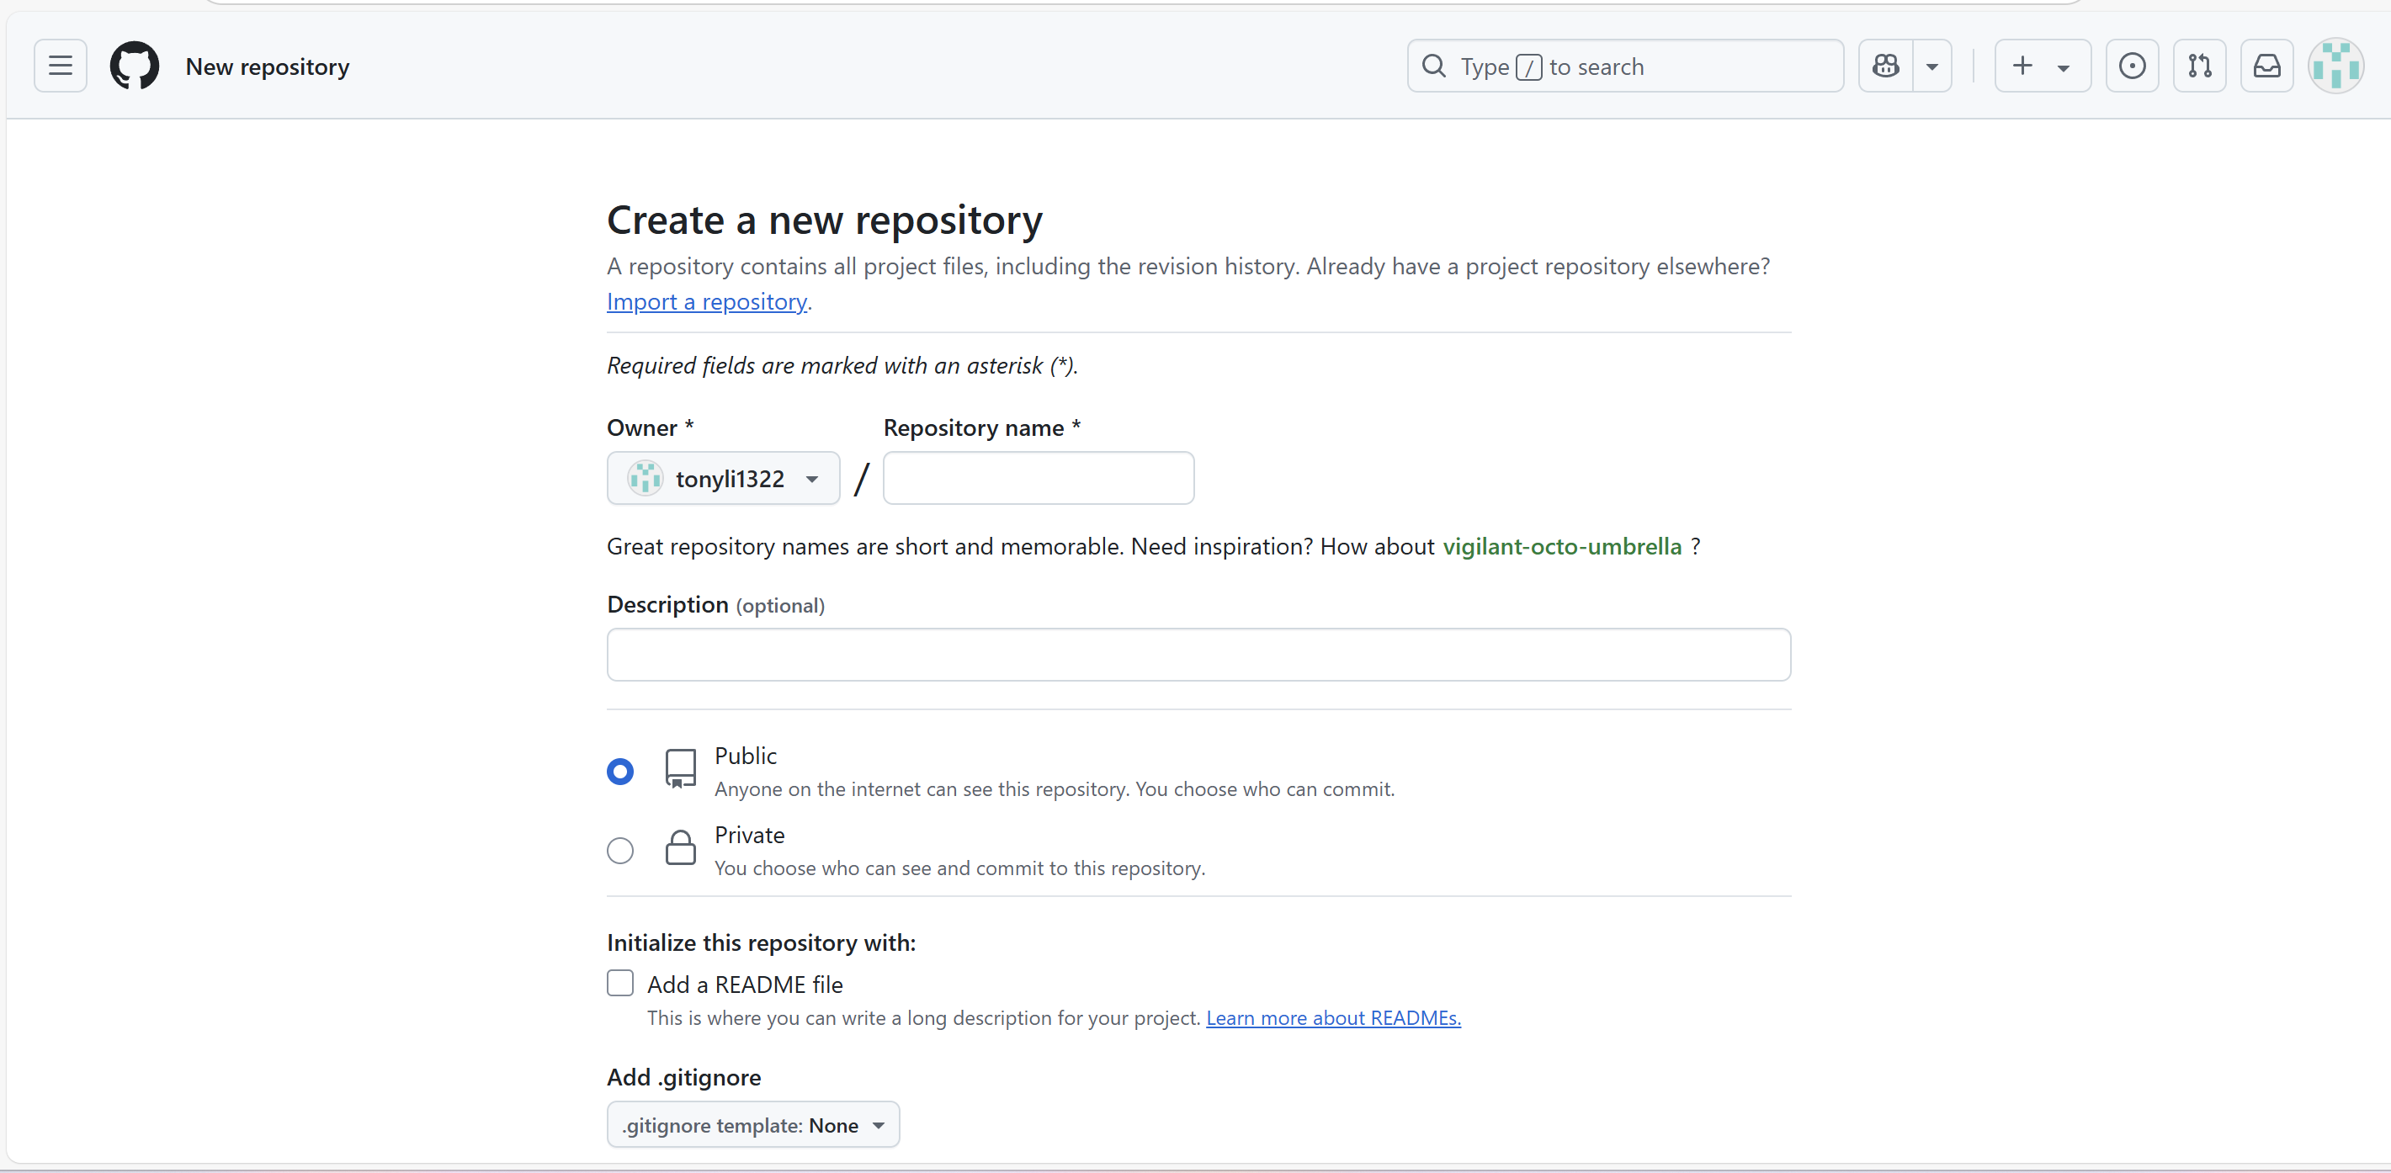Screen dimensions: 2391x1173
Task: Click the user profile avatar
Action: 2335,66
